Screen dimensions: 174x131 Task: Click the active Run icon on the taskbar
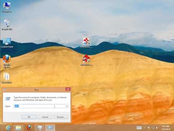point(50,128)
